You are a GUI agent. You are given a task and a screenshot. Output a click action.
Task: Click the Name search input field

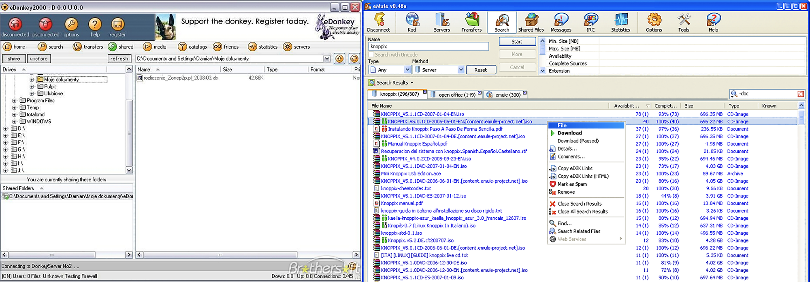click(428, 46)
